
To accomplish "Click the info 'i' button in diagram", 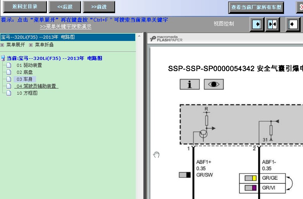I will pos(189,84).
